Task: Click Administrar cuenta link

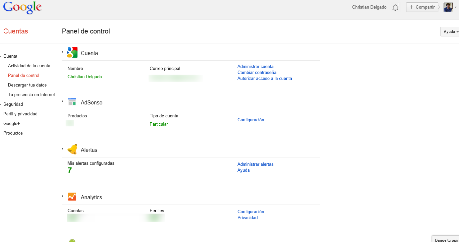Action: point(255,67)
